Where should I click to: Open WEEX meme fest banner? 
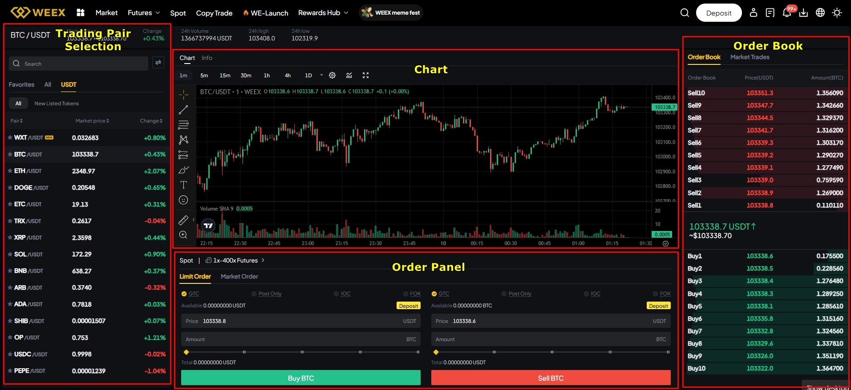pyautogui.click(x=391, y=12)
